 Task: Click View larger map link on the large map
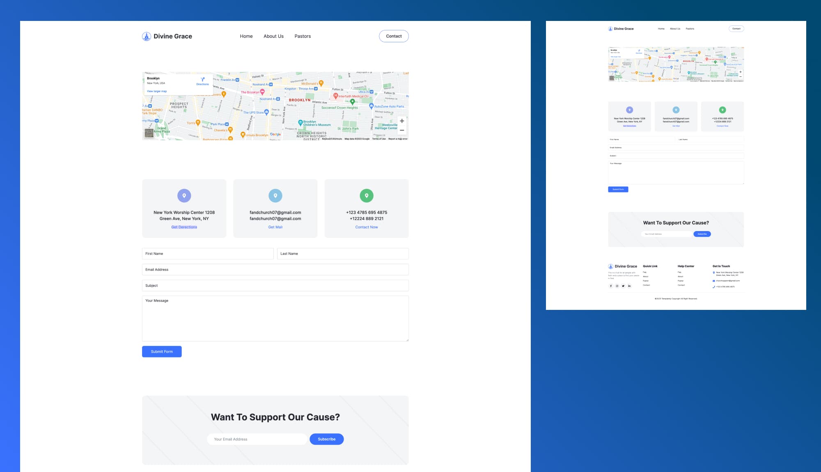pyautogui.click(x=157, y=91)
